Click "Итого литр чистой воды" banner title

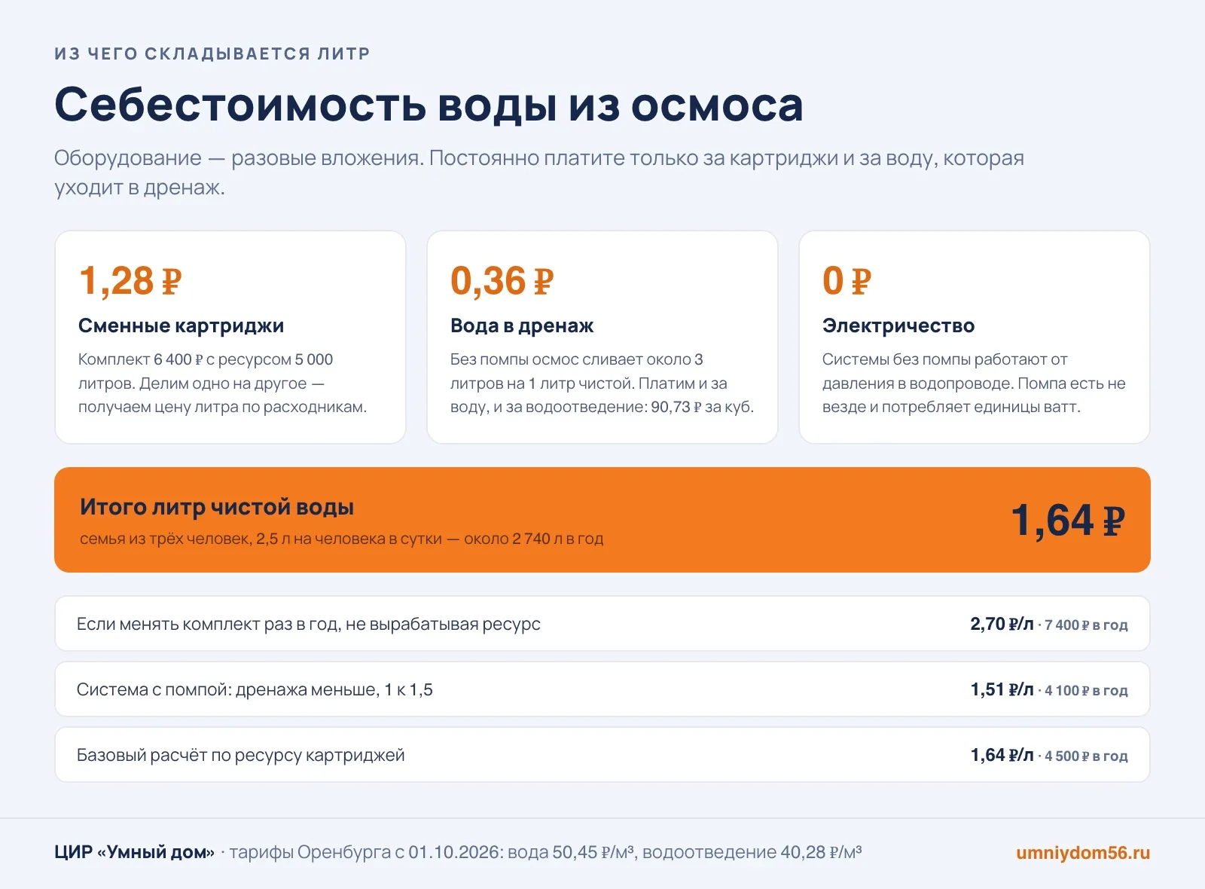(217, 507)
